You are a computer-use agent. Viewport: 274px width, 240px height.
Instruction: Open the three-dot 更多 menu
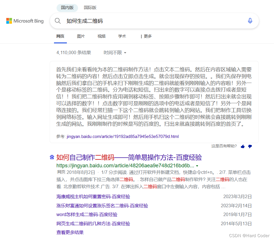(146, 36)
